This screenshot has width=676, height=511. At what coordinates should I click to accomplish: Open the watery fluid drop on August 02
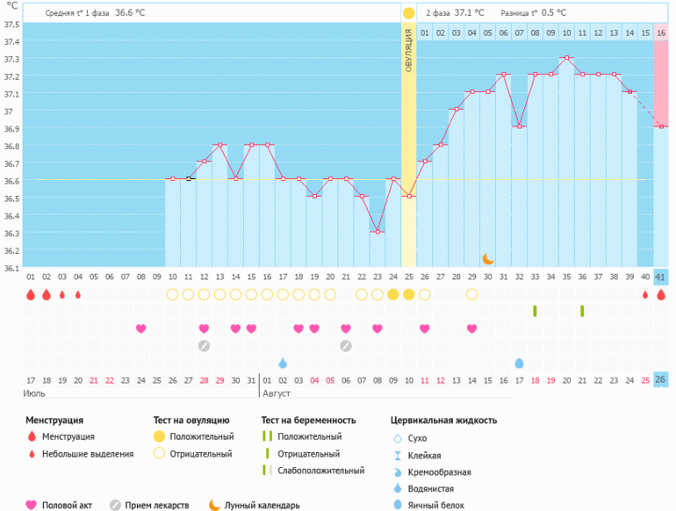(x=283, y=363)
